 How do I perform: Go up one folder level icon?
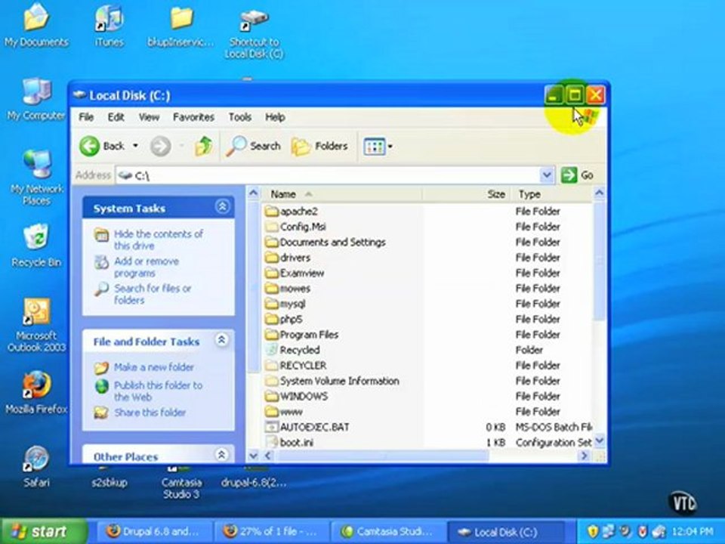pos(203,146)
